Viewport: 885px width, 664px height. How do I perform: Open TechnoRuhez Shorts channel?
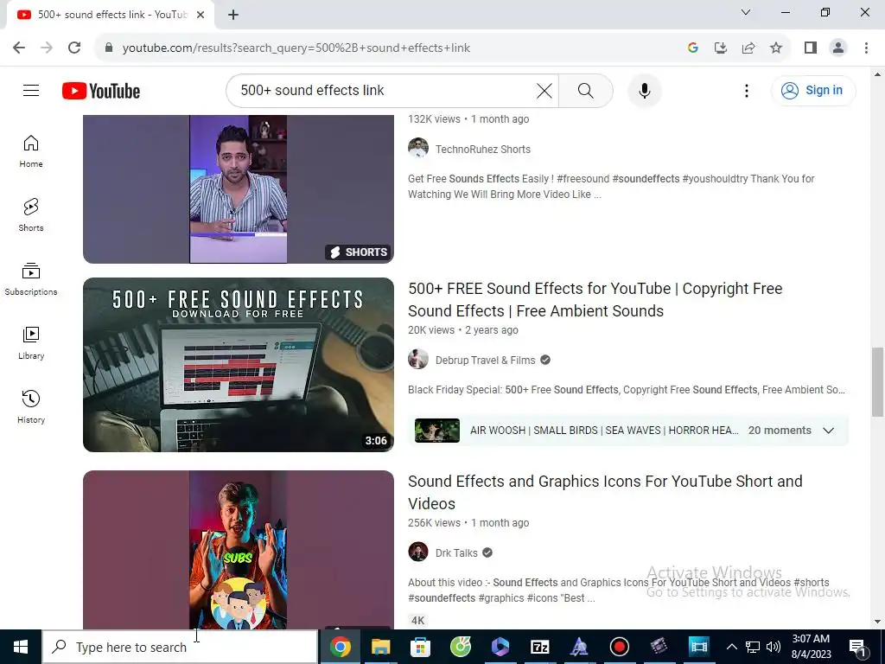(x=482, y=149)
